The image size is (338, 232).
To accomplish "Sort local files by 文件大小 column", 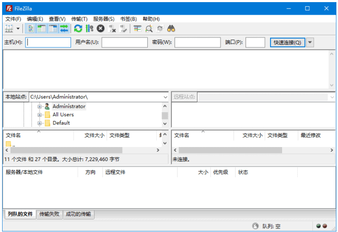I will click(90, 136).
